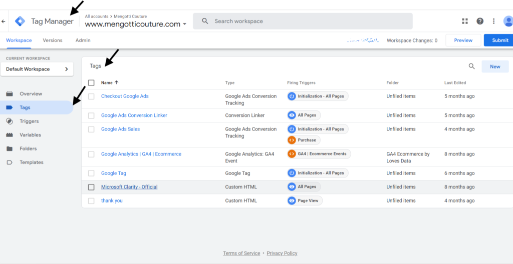
Task: Open the help question mark icon
Action: 480,21
